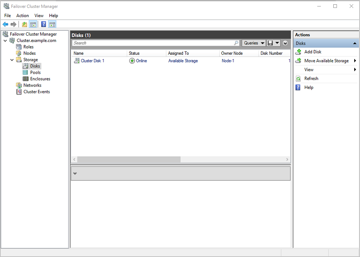Click the blue Help question-mark toolbar icon
Image resolution: width=360 pixels, height=257 pixels.
pos(44,24)
